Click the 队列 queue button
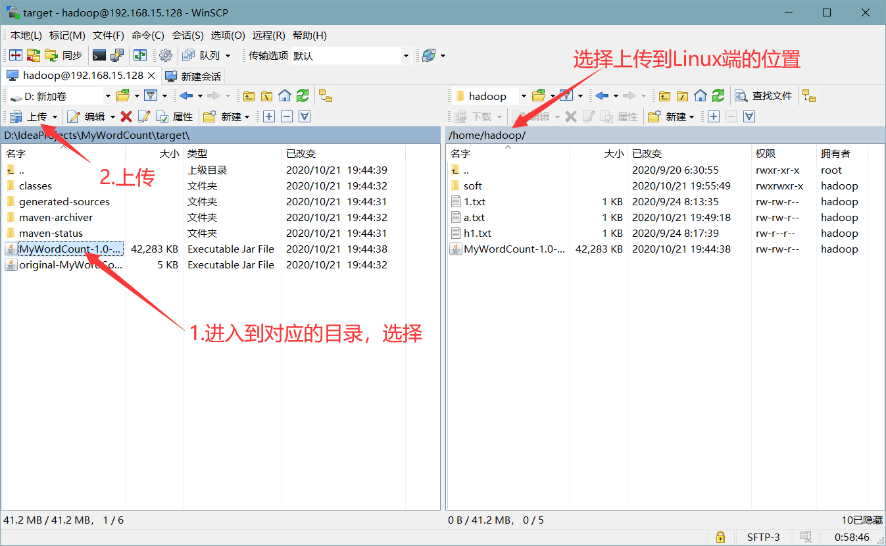This screenshot has height=546, width=886. pyautogui.click(x=203, y=56)
